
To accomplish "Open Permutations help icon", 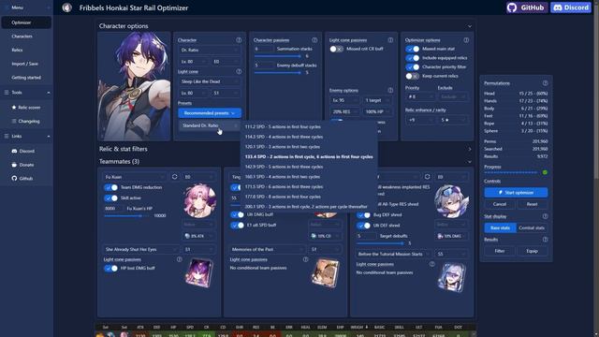I will (545, 83).
